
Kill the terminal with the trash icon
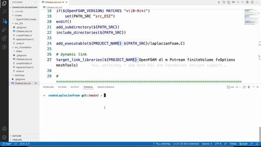tap(249, 87)
